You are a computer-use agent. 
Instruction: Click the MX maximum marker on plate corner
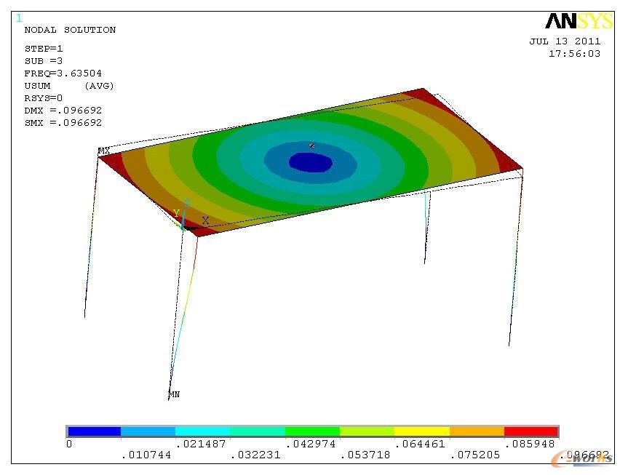click(104, 151)
